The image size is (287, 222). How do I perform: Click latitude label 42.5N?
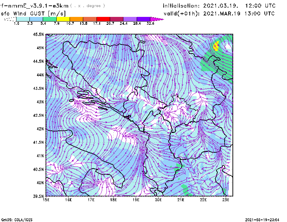click(38, 115)
